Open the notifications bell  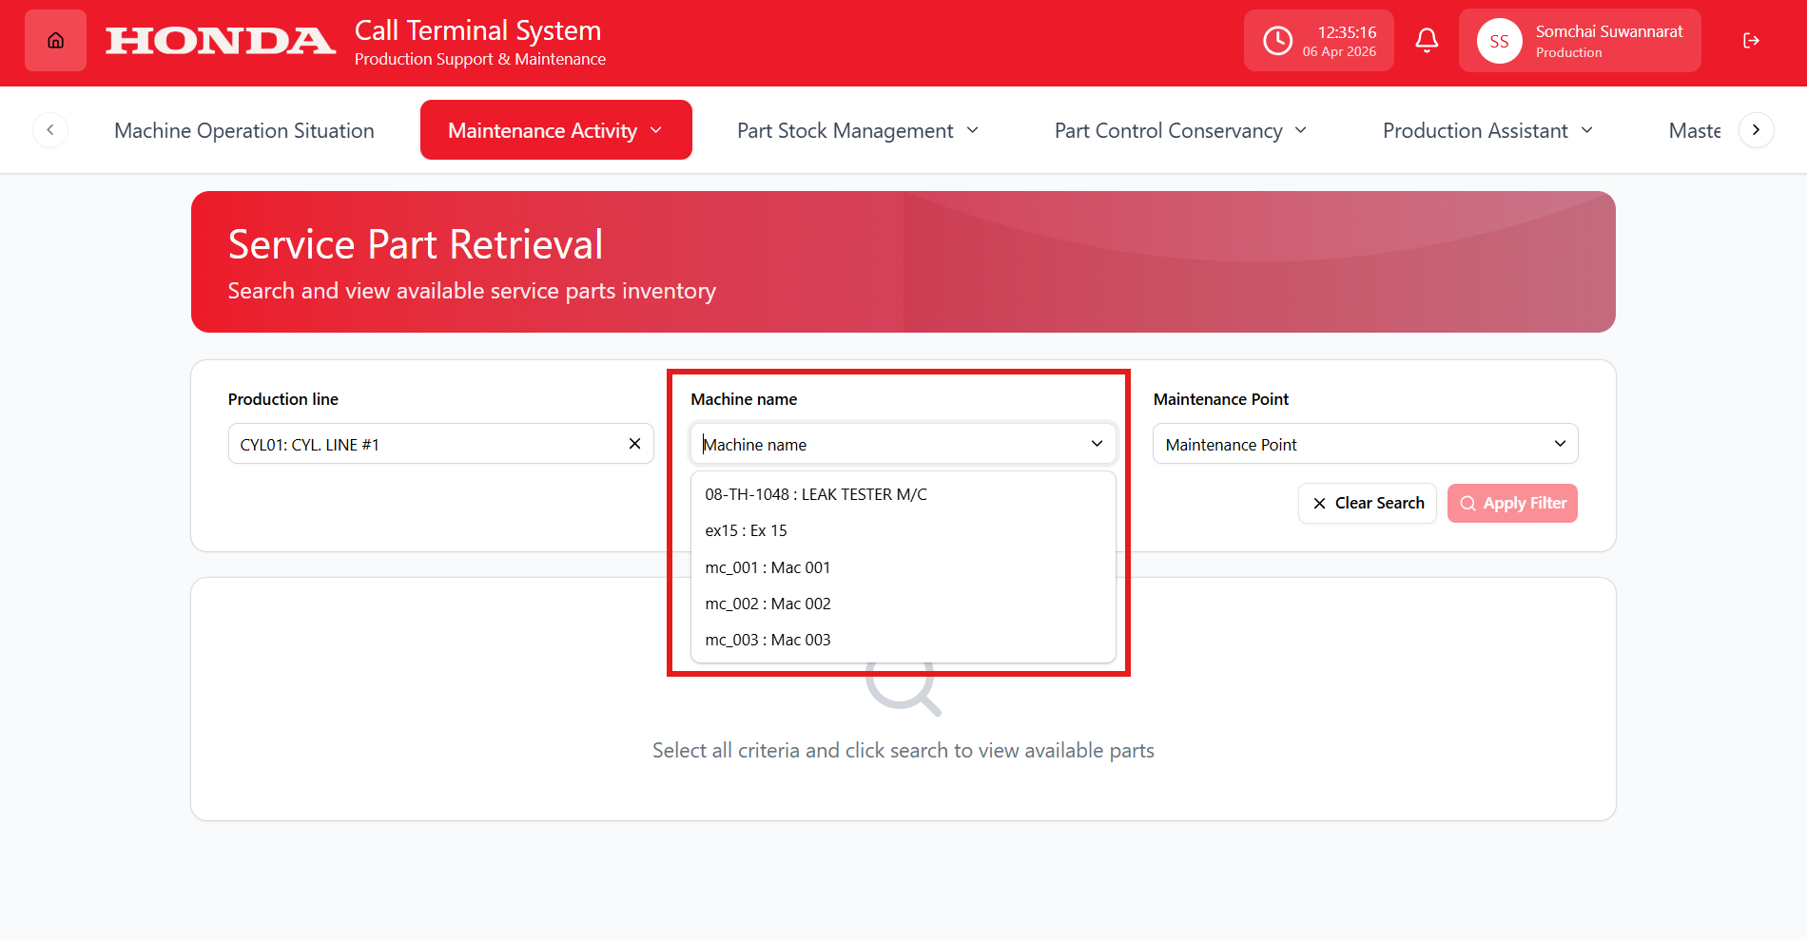click(1426, 41)
